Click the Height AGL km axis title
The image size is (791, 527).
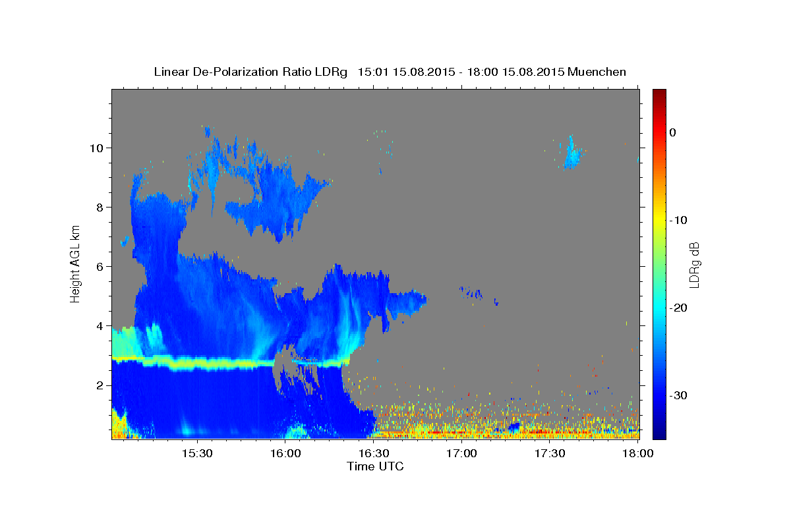pyautogui.click(x=76, y=263)
